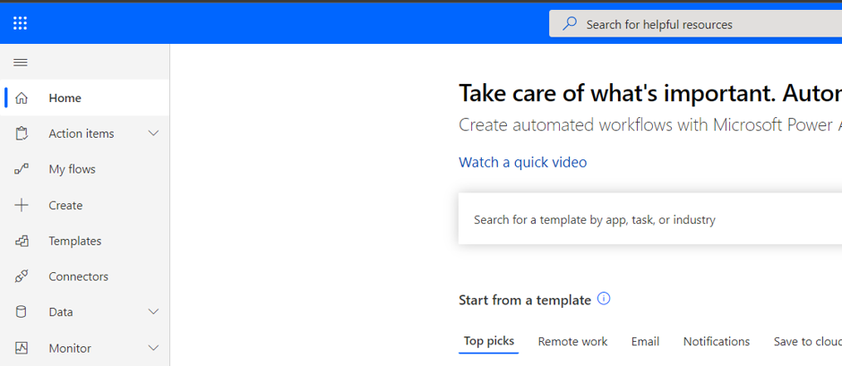Screen dimensions: 842x366
Task: Click the Action items clipboard icon
Action: [x=21, y=133]
